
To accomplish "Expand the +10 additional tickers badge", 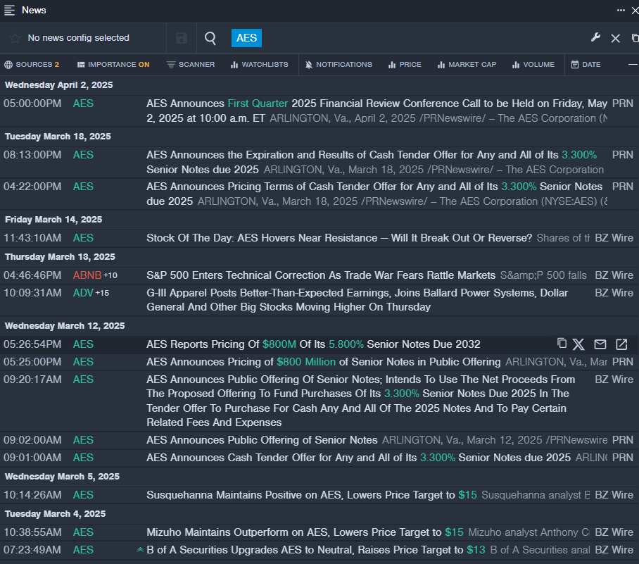I will [110, 276].
